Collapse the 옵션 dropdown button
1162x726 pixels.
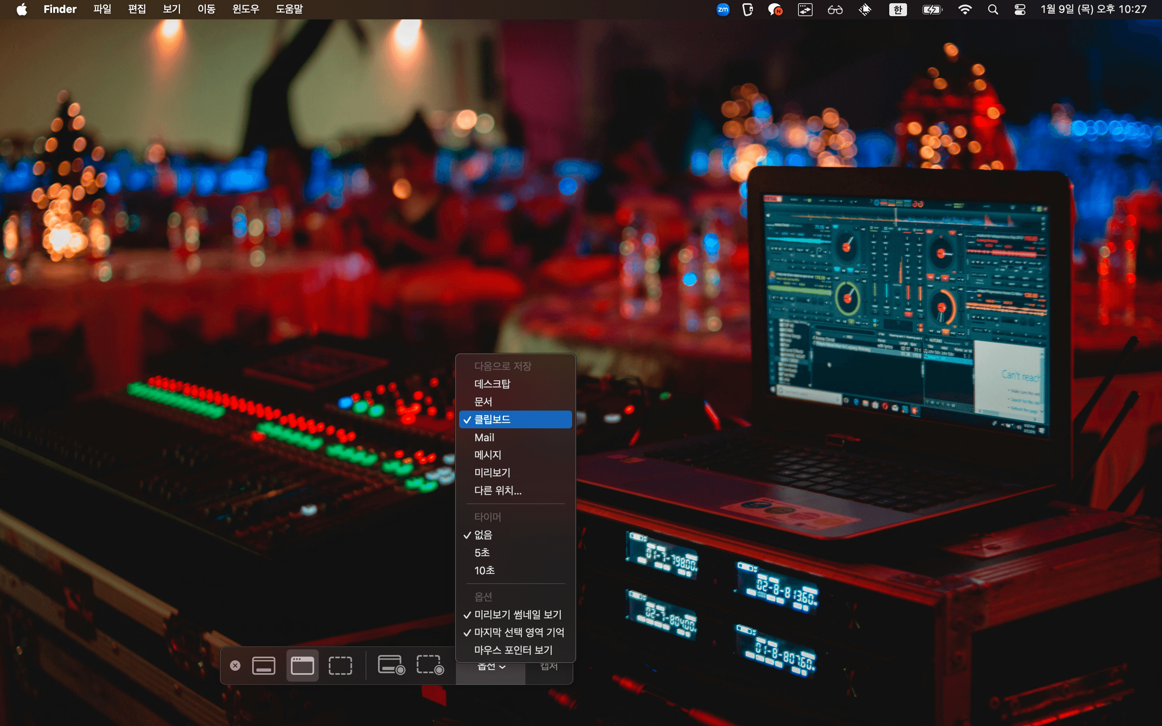click(x=491, y=668)
